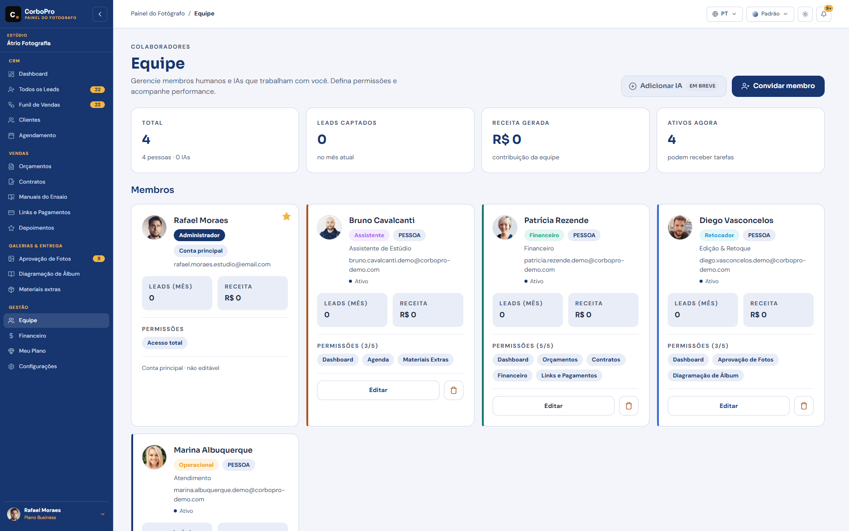Click Bruno Cavalcanti's profile photo
The height and width of the screenshot is (531, 849).
click(x=329, y=227)
